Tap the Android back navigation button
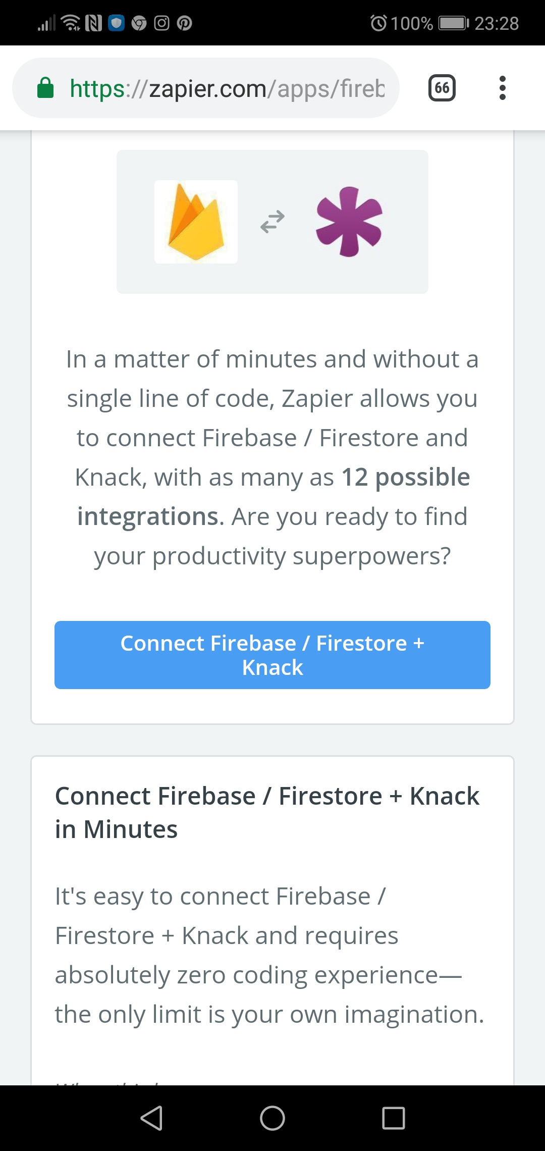Screen dimensions: 545x1151 (x=151, y=1118)
